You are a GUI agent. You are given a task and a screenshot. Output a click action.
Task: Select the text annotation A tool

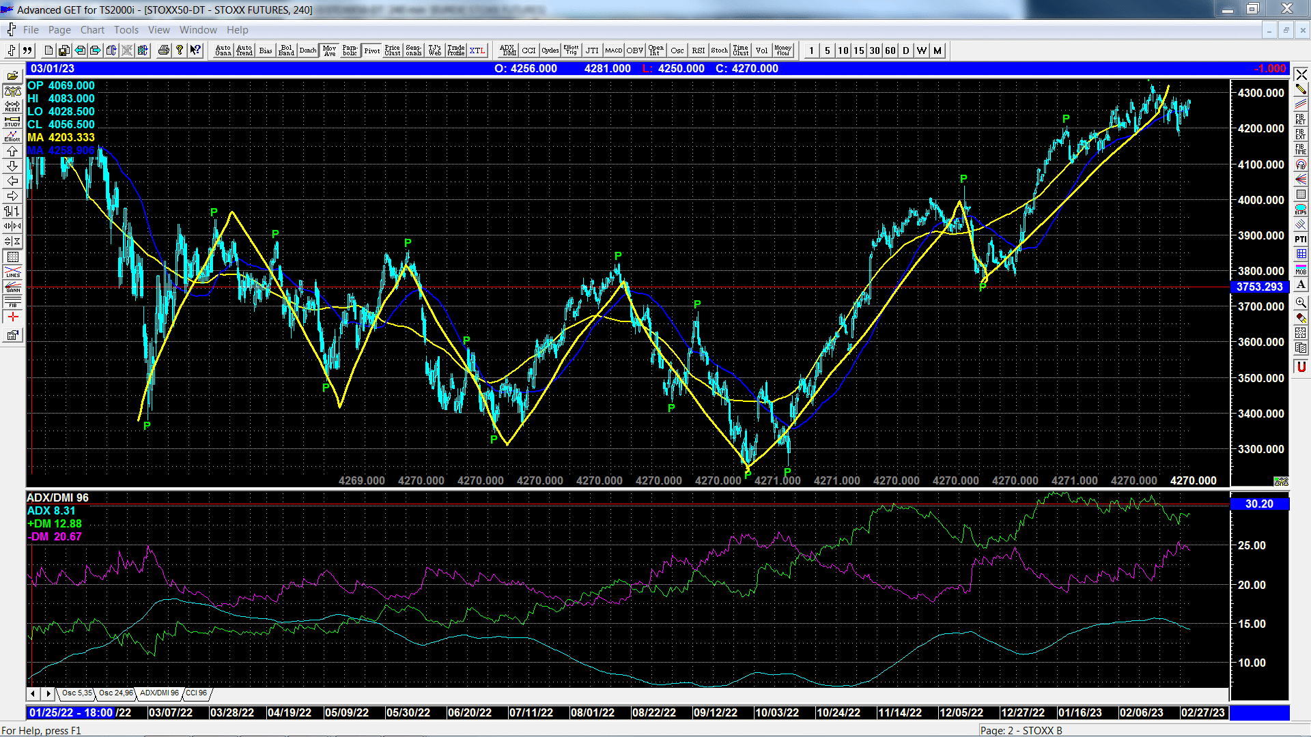[x=1301, y=284]
